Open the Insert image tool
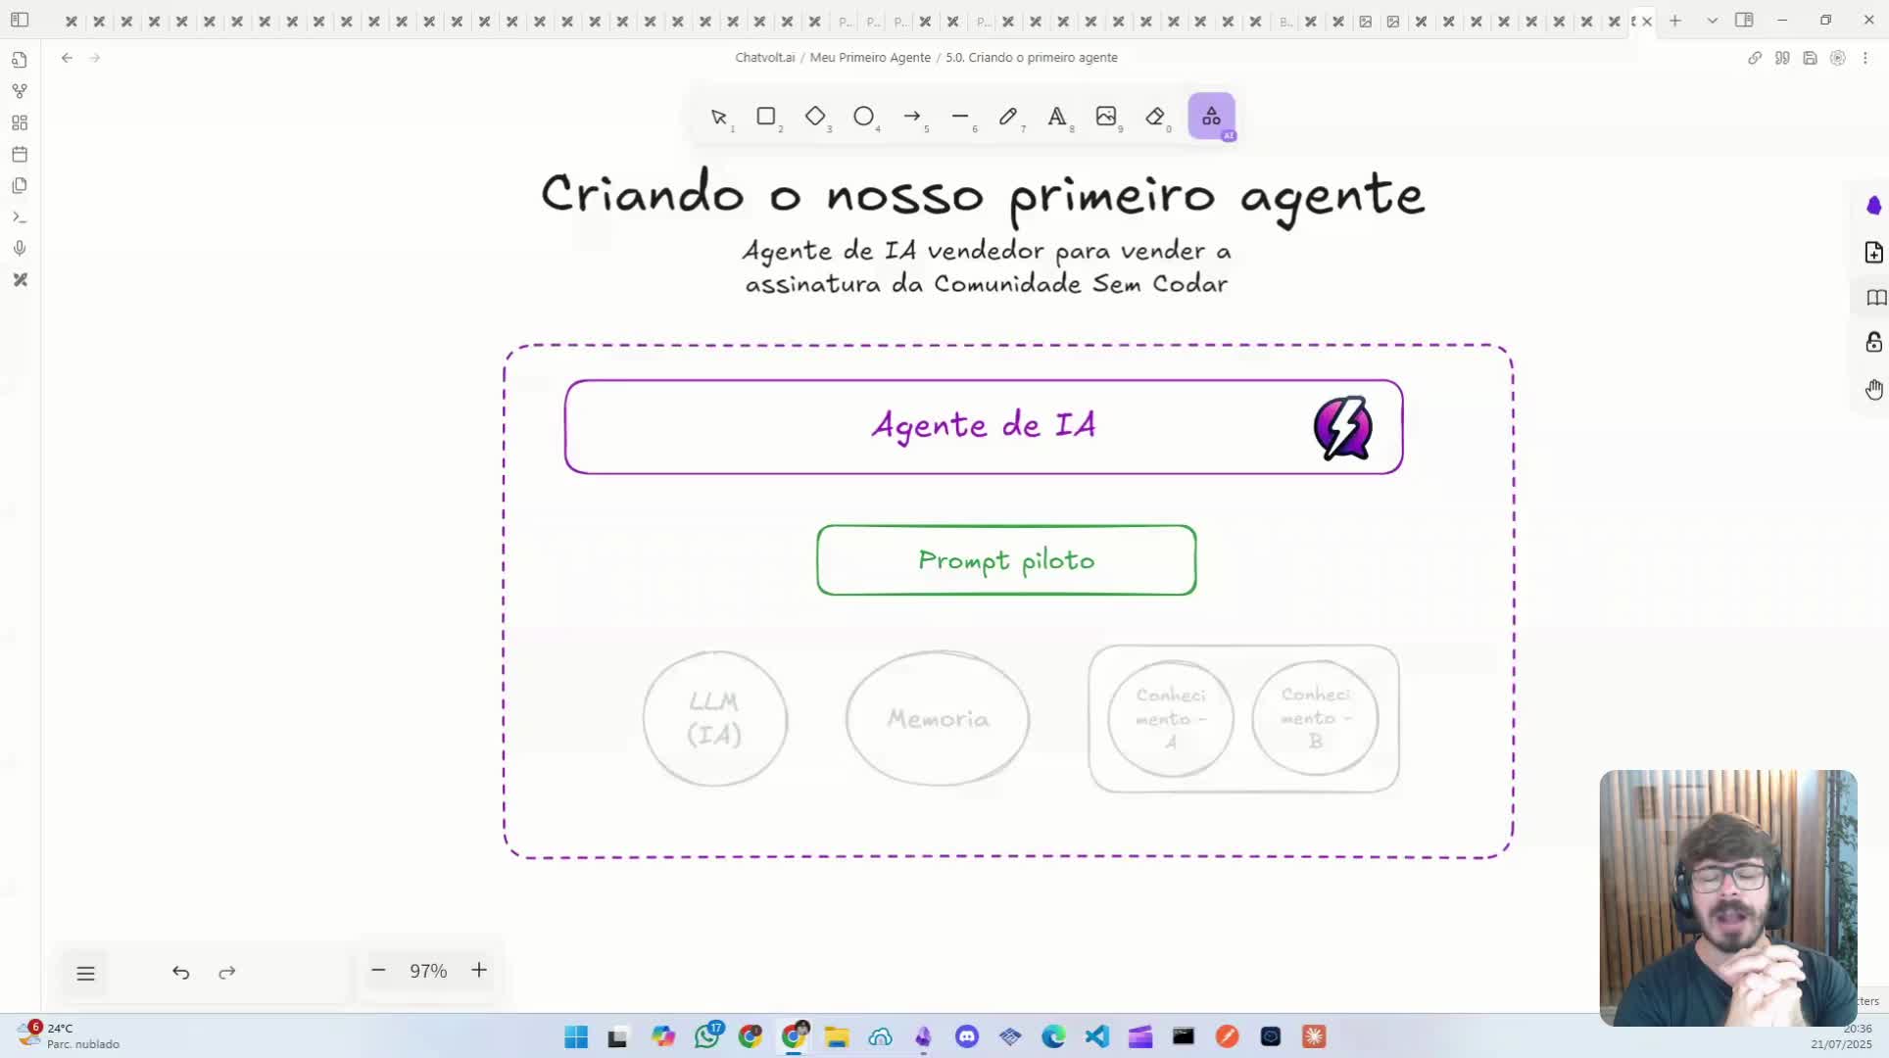The height and width of the screenshot is (1058, 1889). [x=1107, y=117]
